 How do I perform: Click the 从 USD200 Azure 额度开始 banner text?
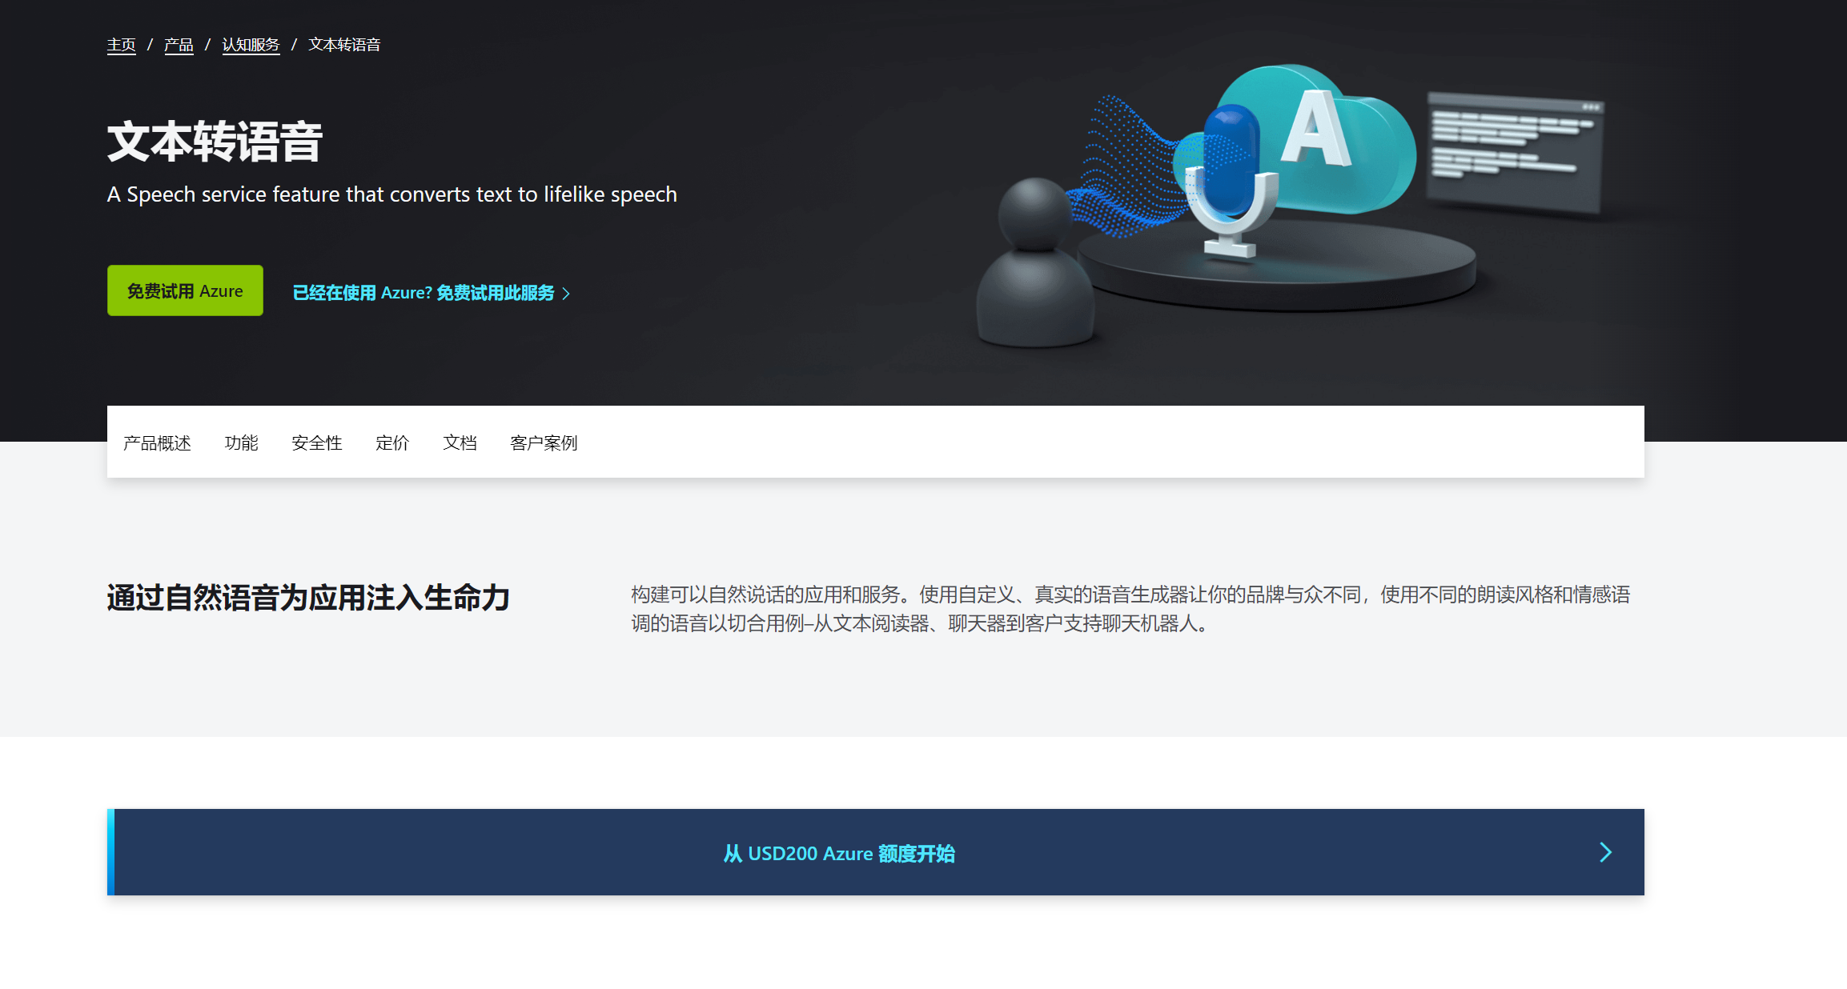click(x=839, y=853)
